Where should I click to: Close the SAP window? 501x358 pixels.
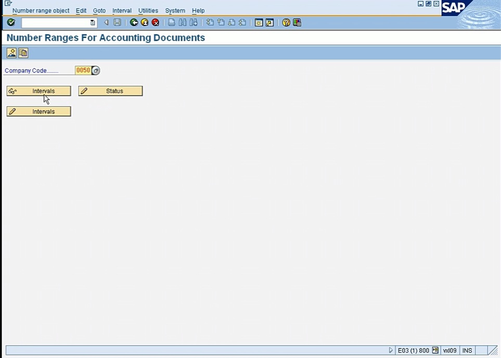pos(436,4)
